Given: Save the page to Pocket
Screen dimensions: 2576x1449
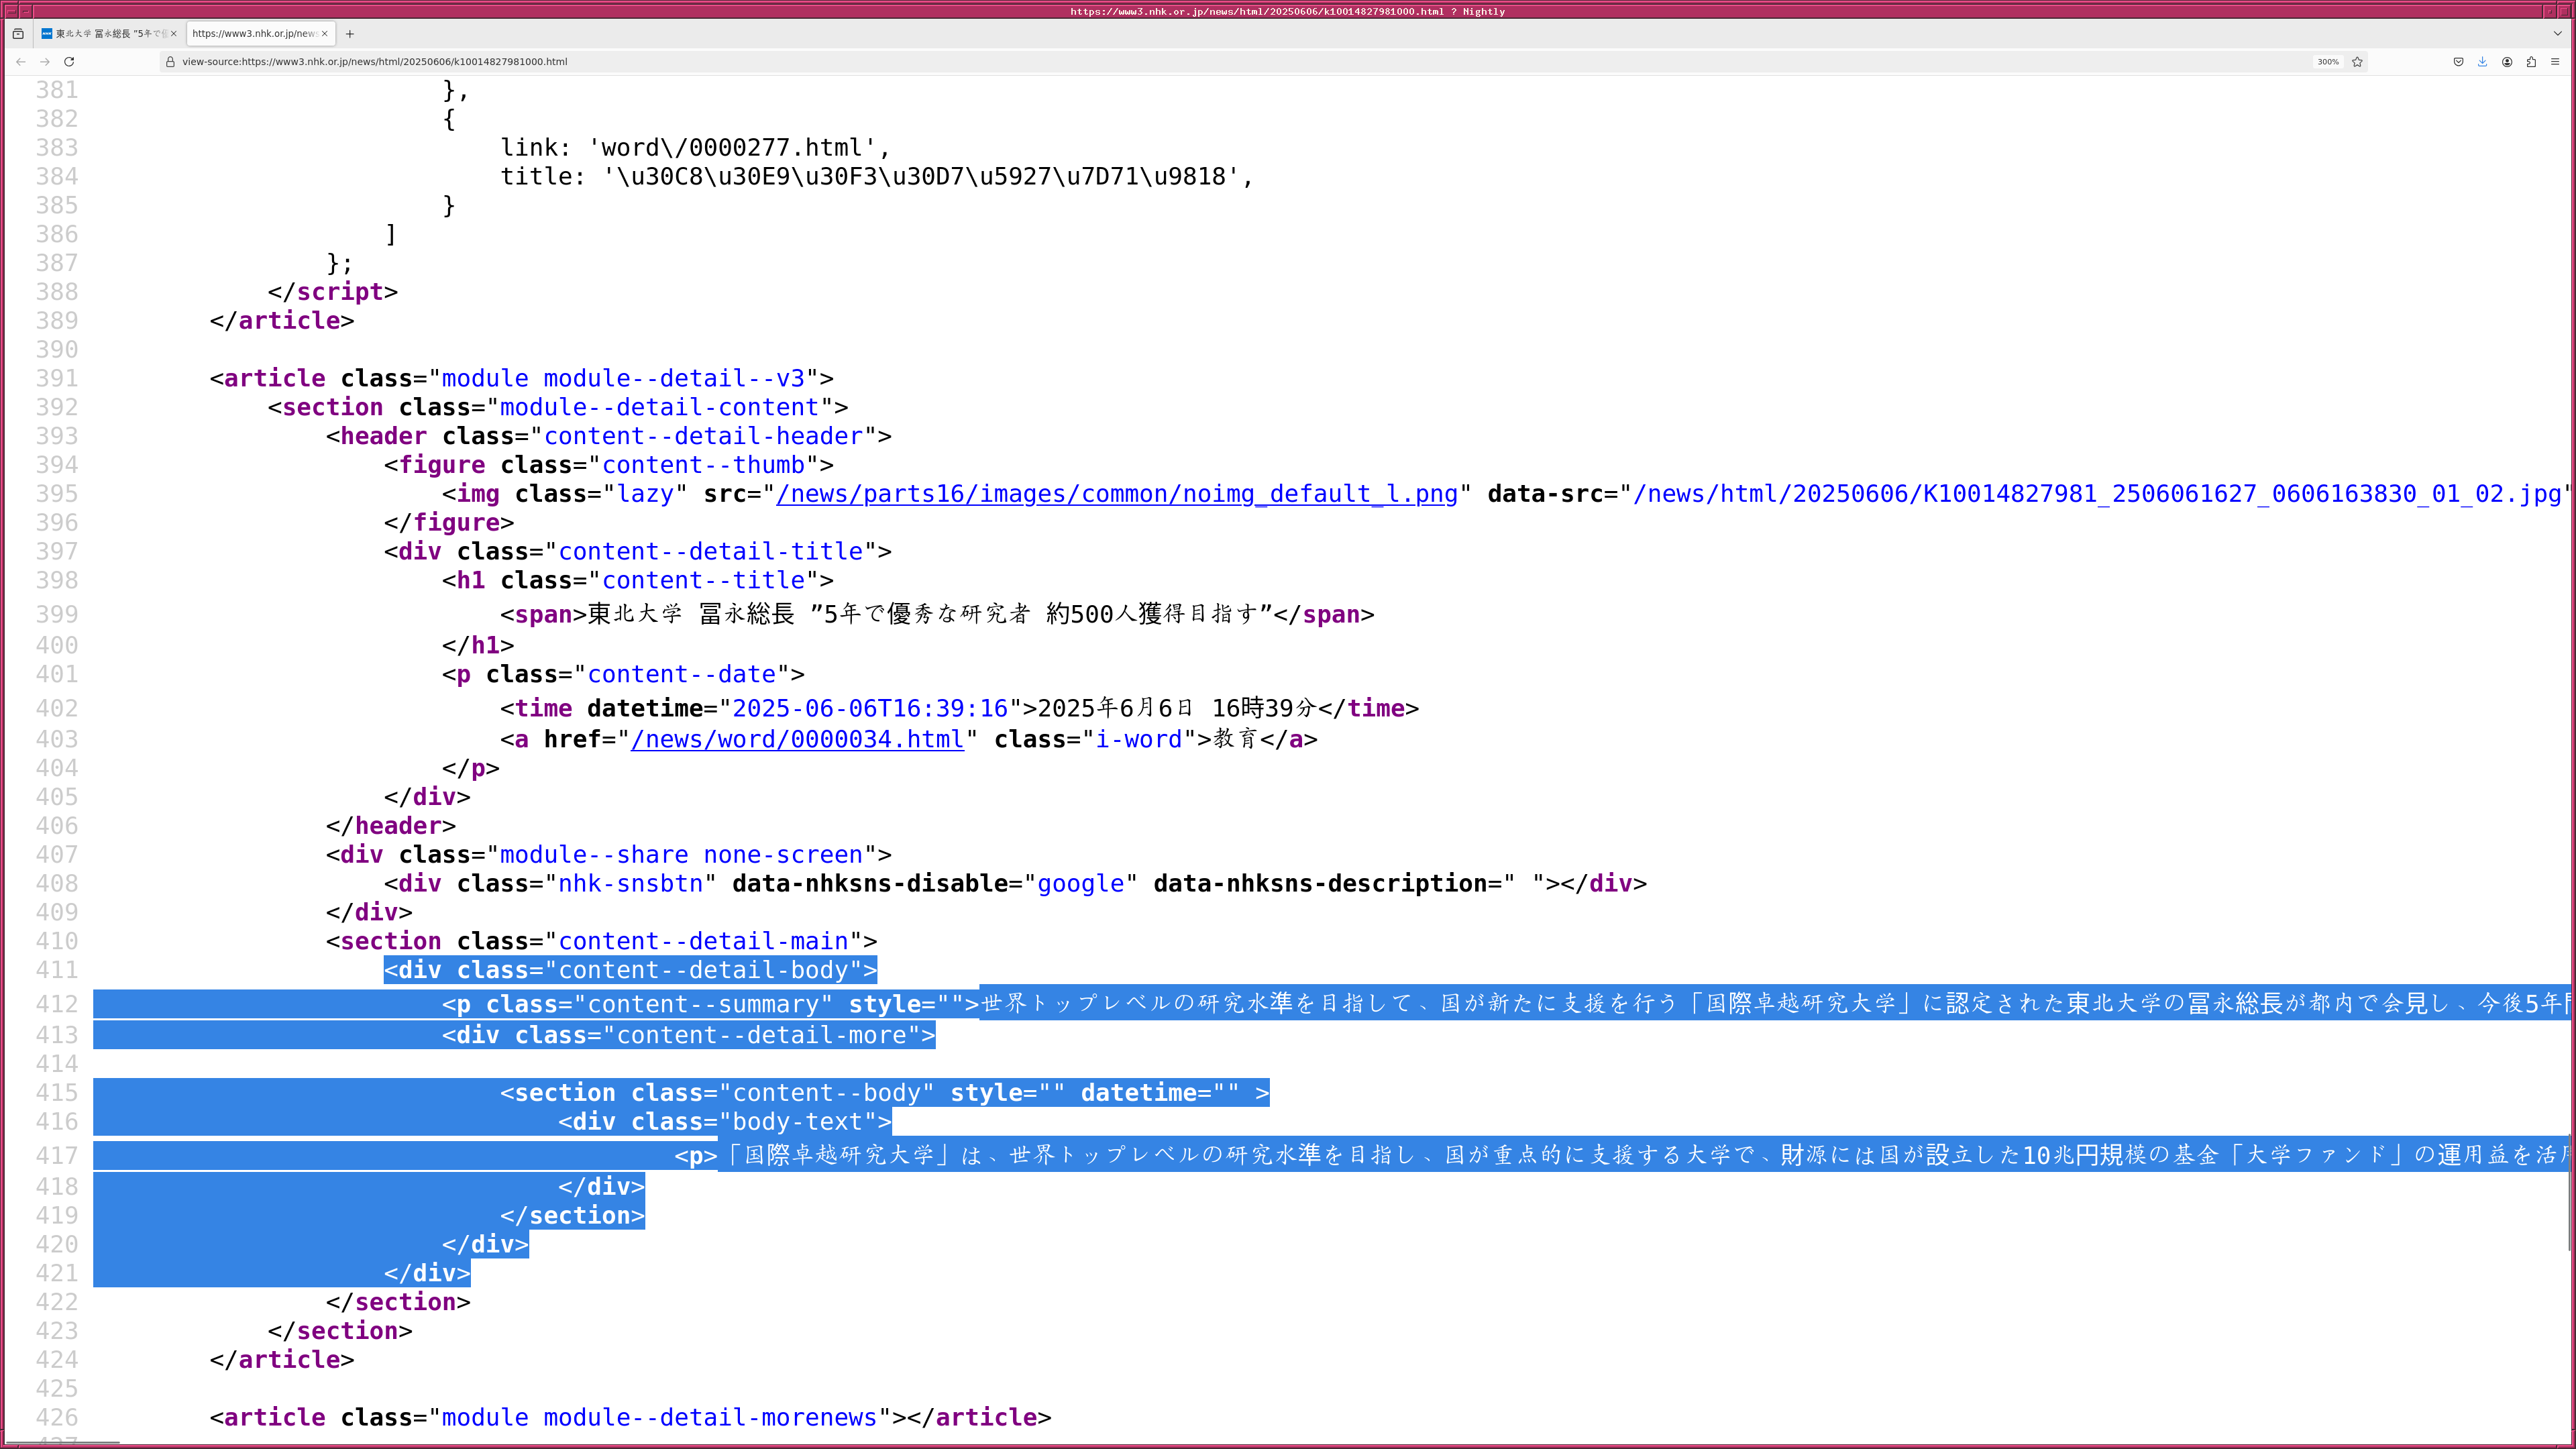Looking at the screenshot, I should 2458,61.
